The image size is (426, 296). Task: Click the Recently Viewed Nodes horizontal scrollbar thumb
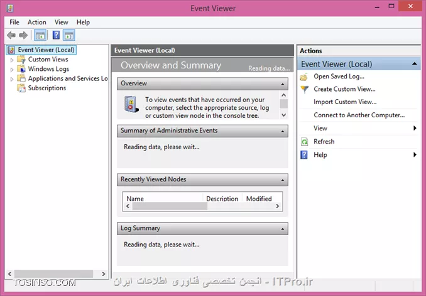170,206
